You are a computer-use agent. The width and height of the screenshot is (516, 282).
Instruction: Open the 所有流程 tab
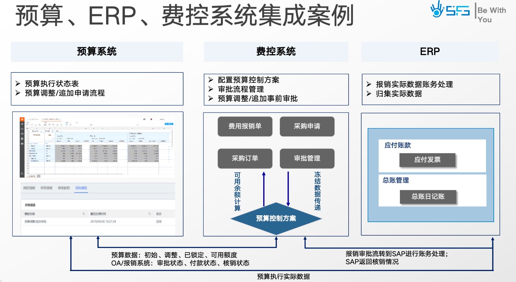46,188
